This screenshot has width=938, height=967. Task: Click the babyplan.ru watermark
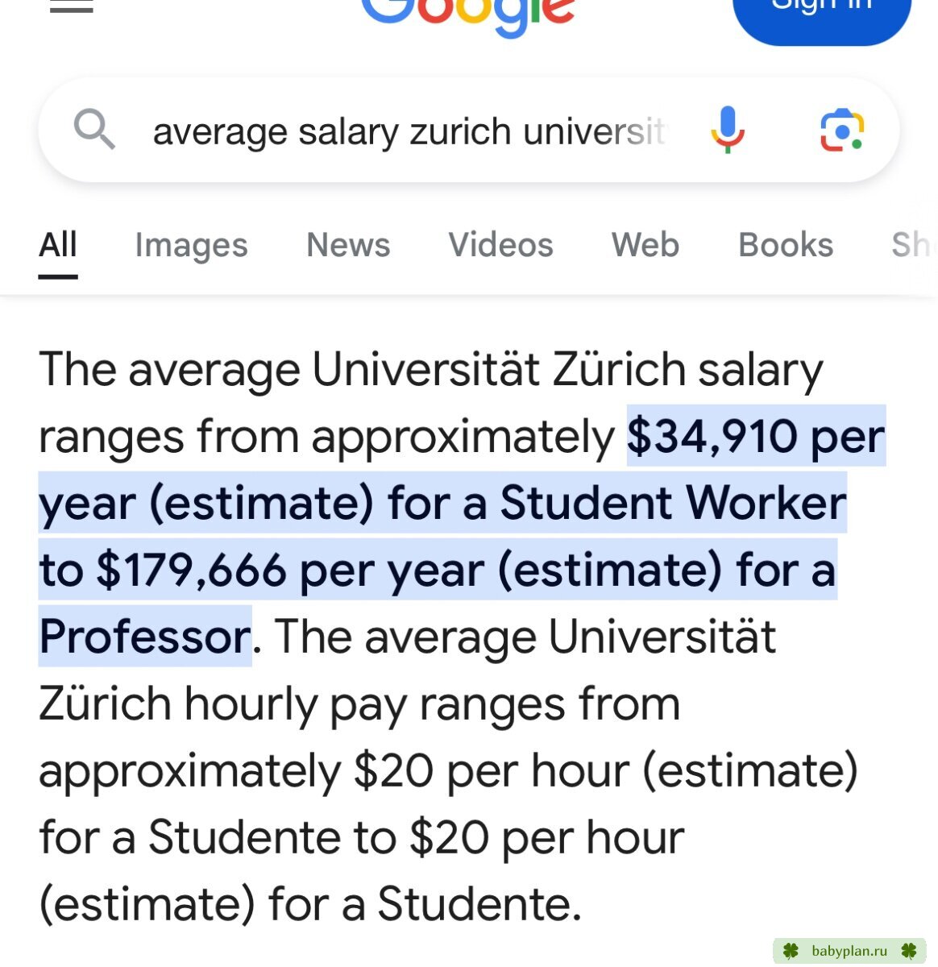[x=849, y=951]
